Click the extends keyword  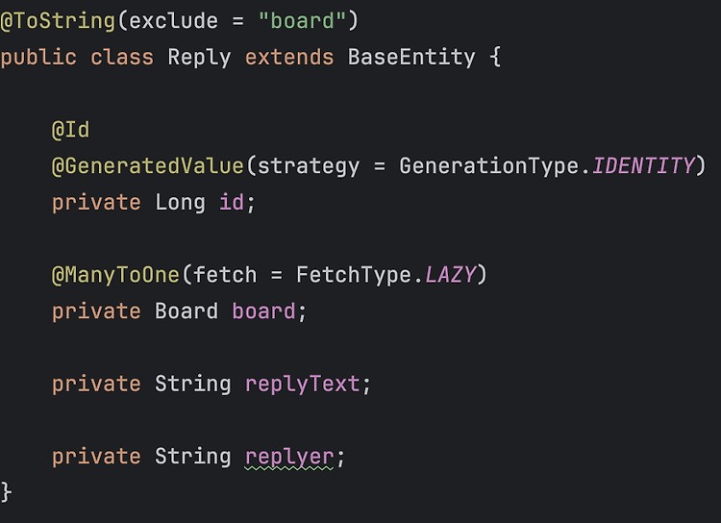[289, 58]
